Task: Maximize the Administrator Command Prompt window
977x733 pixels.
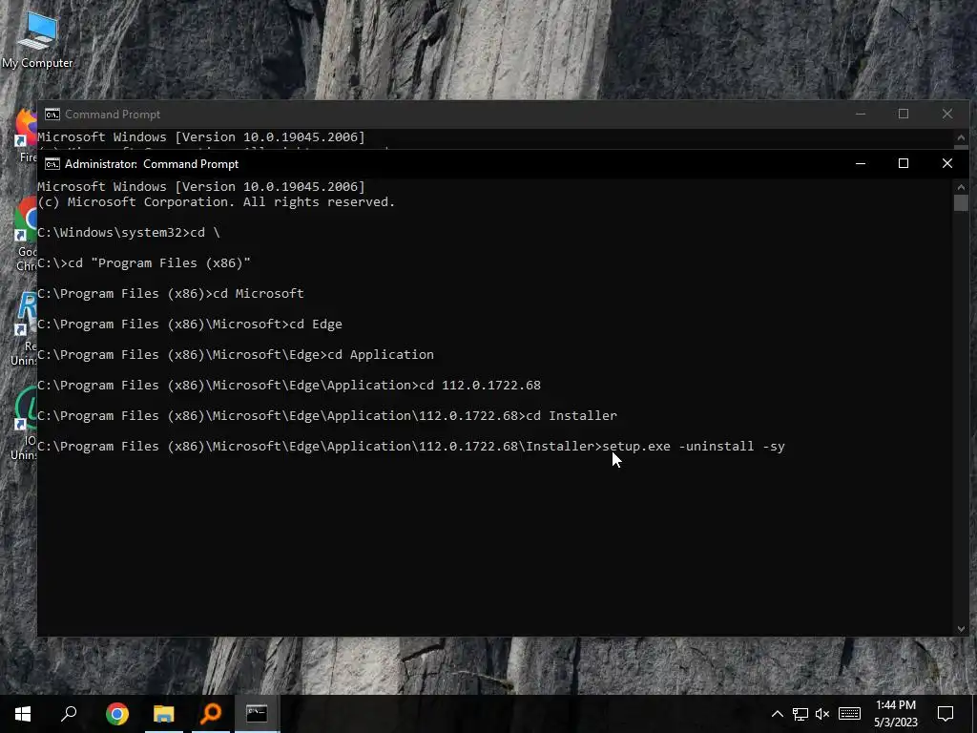Action: 904,164
